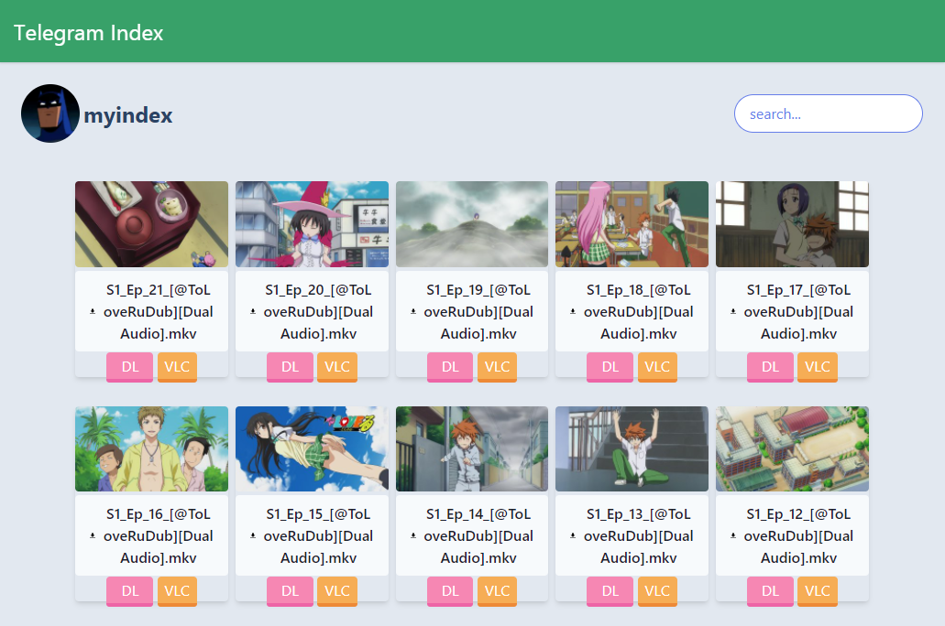Click the download icon beside S1_Ep_14 filename
This screenshot has width=945, height=626.
click(413, 535)
